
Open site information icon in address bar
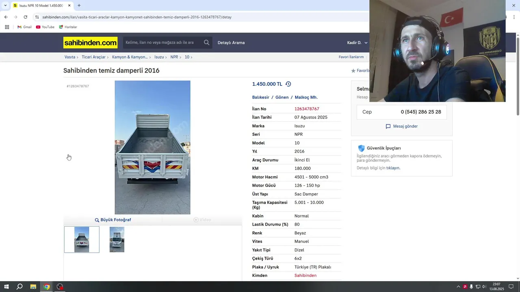(37, 17)
